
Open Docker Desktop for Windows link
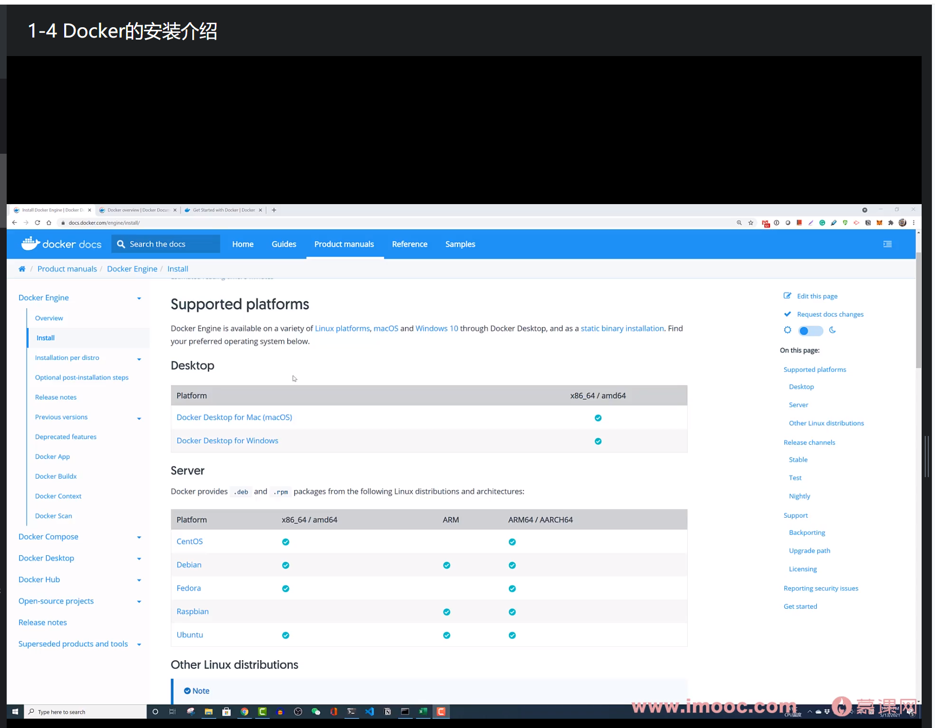(227, 441)
